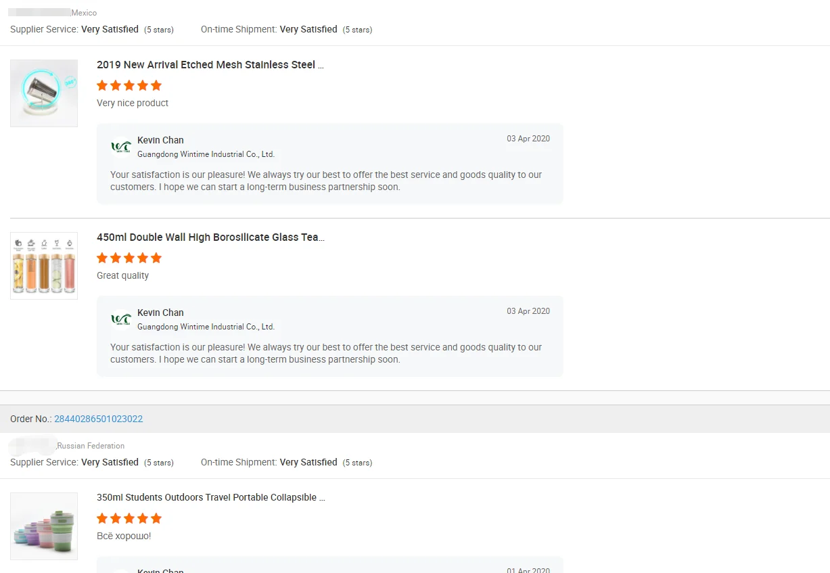Click the Wintime logo in the second reply
The width and height of the screenshot is (830, 573).
121,319
